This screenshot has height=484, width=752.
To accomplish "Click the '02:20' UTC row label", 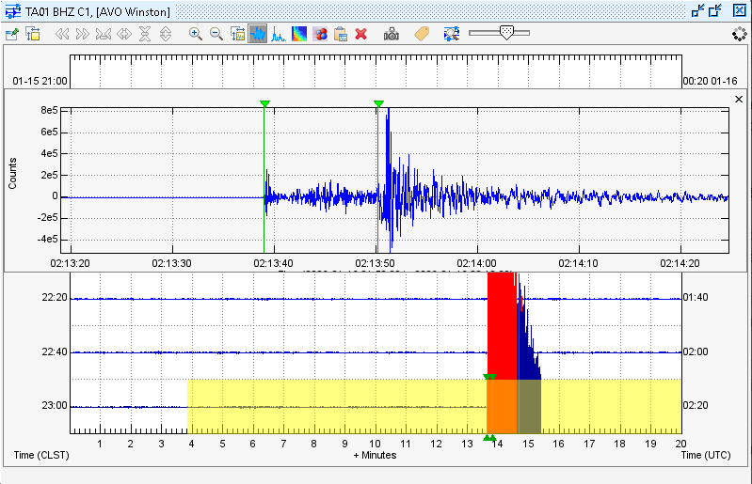I will [696, 405].
